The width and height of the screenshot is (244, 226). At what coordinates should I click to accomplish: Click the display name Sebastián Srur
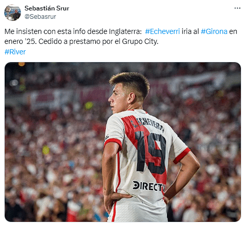(47, 8)
